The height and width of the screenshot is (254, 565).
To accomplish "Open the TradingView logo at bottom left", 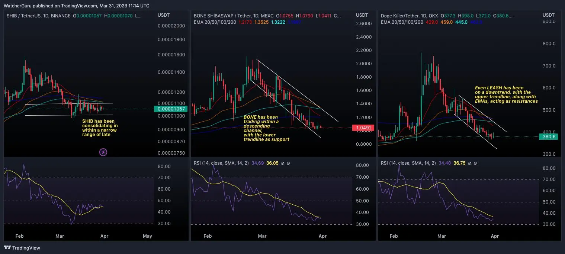I will coord(22,248).
